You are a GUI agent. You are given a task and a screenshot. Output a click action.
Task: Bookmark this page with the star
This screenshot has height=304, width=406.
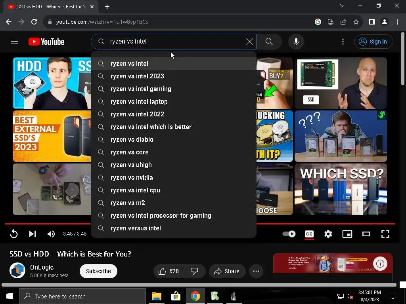pos(356,22)
